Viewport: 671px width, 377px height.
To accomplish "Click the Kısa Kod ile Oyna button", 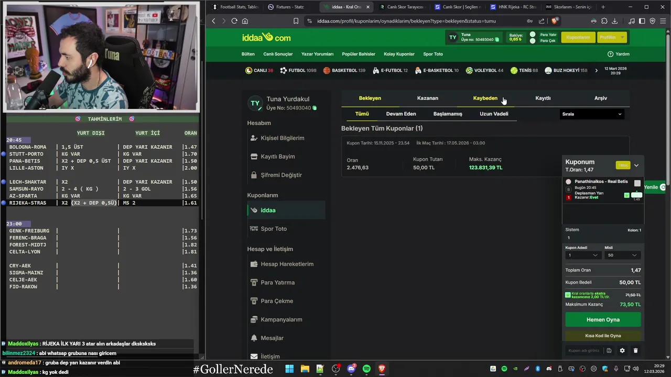I will point(603,336).
